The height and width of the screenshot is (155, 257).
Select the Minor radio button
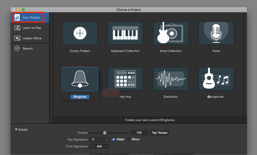click(x=128, y=139)
